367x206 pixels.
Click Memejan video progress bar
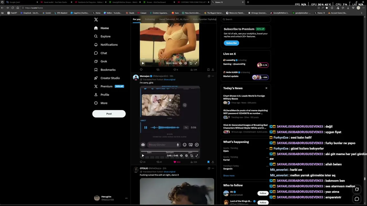click(169, 151)
